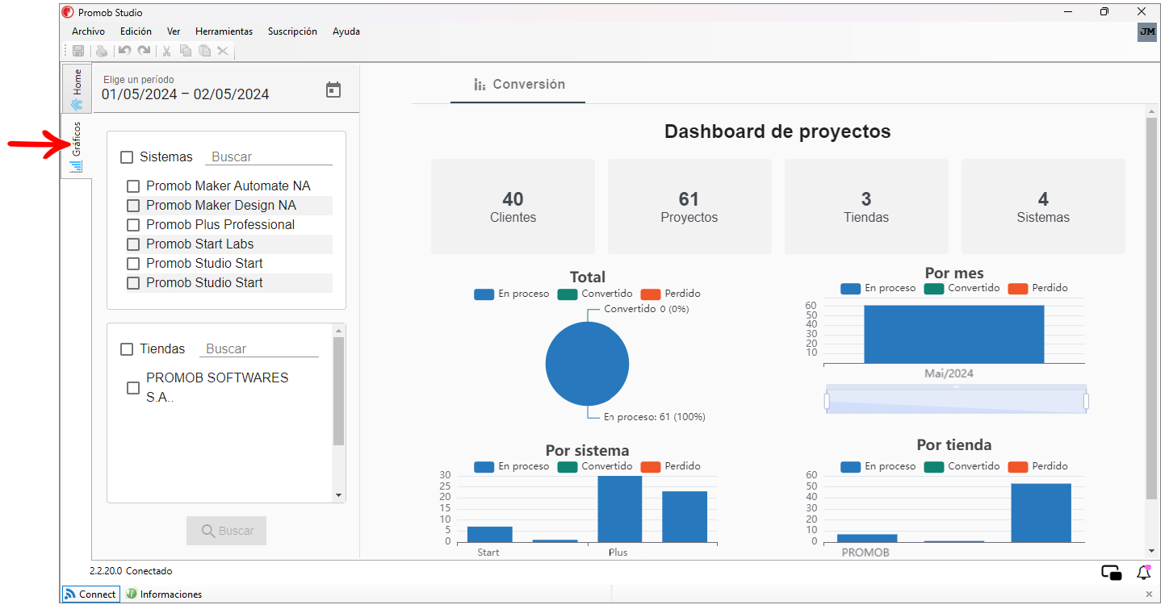Check PROMOB SOFTWARES S.A. store
Screen dimensions: 1169x609
click(x=133, y=388)
